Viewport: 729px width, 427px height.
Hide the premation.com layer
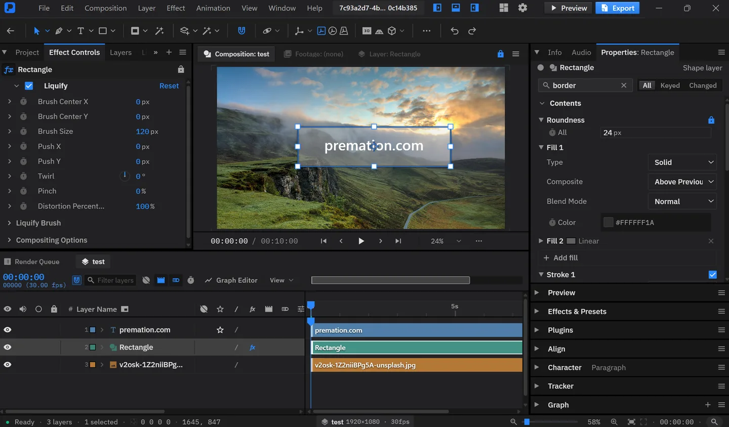pos(8,330)
